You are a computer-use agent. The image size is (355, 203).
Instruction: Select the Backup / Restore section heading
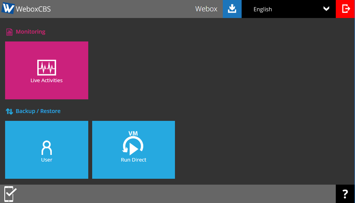coord(38,111)
